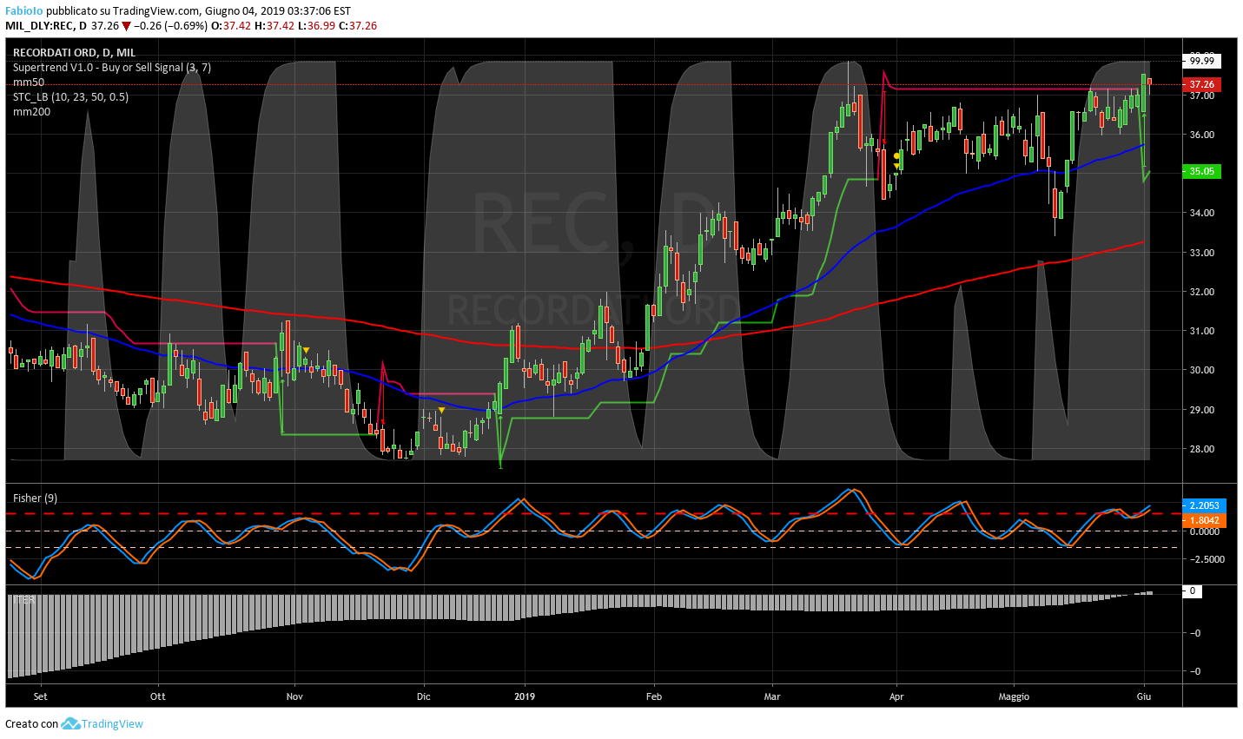Click the Dic month label on time axis
This screenshot has width=1243, height=739.
coord(424,696)
